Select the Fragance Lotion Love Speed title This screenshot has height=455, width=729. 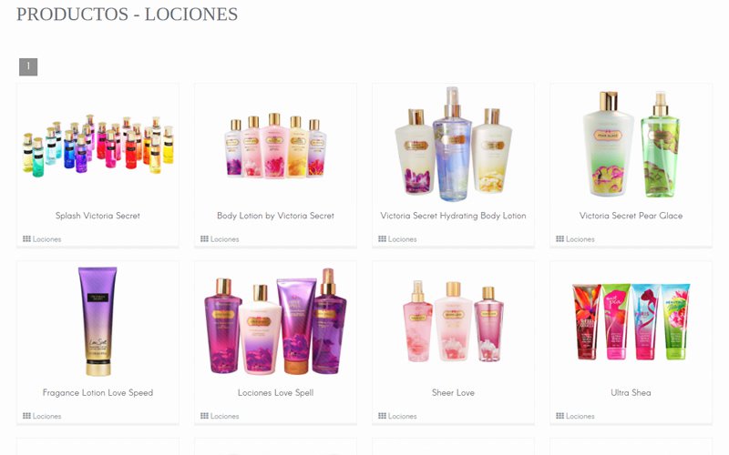click(98, 393)
